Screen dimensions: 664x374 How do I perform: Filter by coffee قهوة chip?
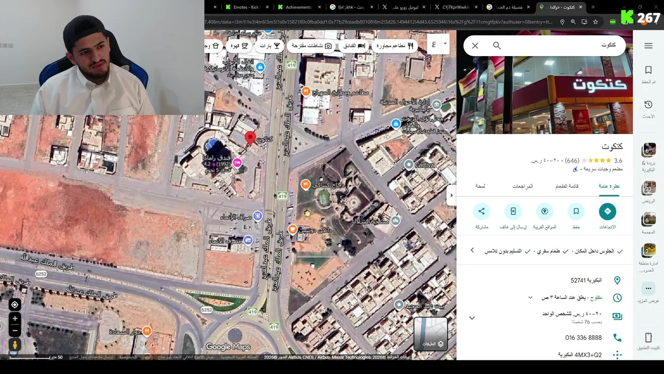point(239,46)
